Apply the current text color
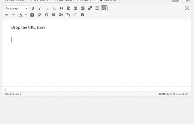Image resolution: width=194 pixels, height=124 pixels. coord(21,15)
